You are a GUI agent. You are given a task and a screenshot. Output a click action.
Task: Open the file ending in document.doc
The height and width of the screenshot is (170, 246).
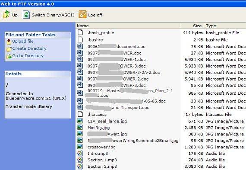pos(117,47)
